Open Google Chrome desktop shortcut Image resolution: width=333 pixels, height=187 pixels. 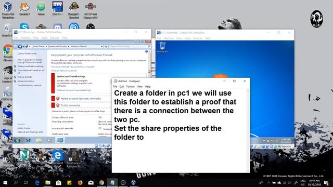(x=8, y=52)
